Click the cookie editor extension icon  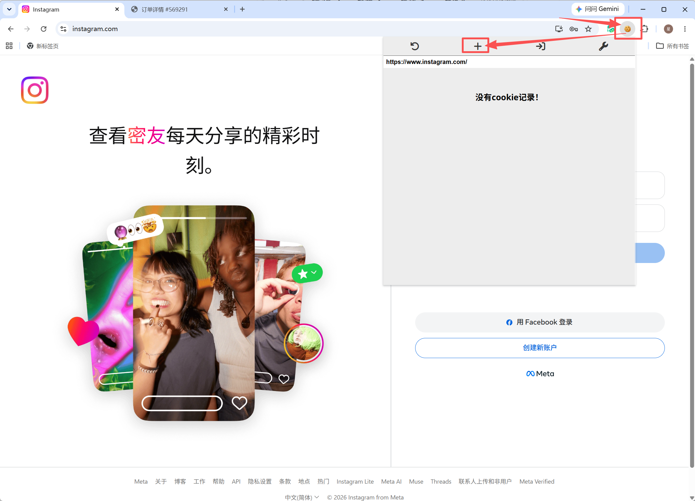pos(627,29)
